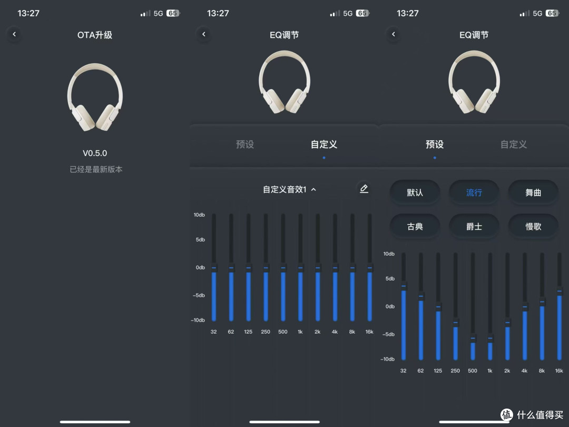Tap the V0.5.0 firmware version text
The height and width of the screenshot is (427, 569).
[x=95, y=153]
